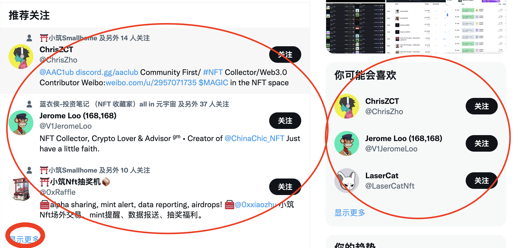Screen dimensions: 528x248
Task: Follow ChrisZCT in the main list
Action: tap(285, 55)
